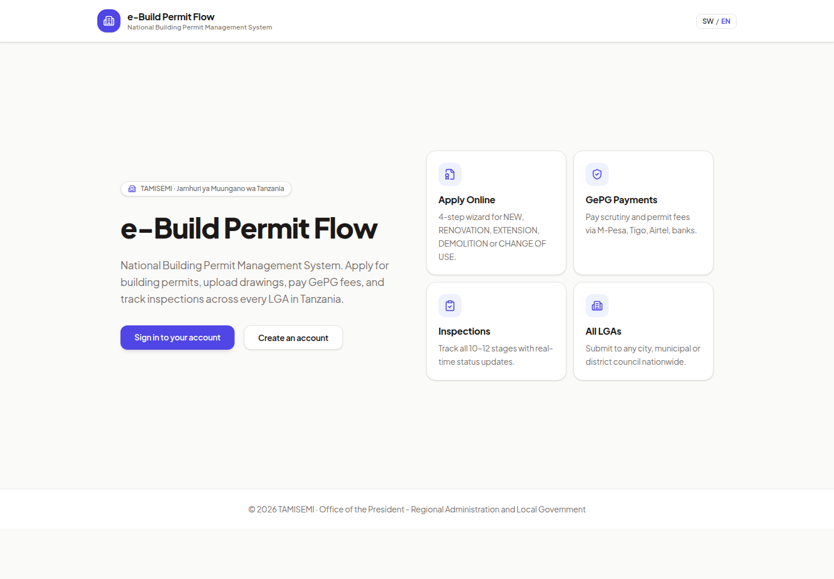
Task: Click the Apply Online document icon
Action: click(450, 174)
